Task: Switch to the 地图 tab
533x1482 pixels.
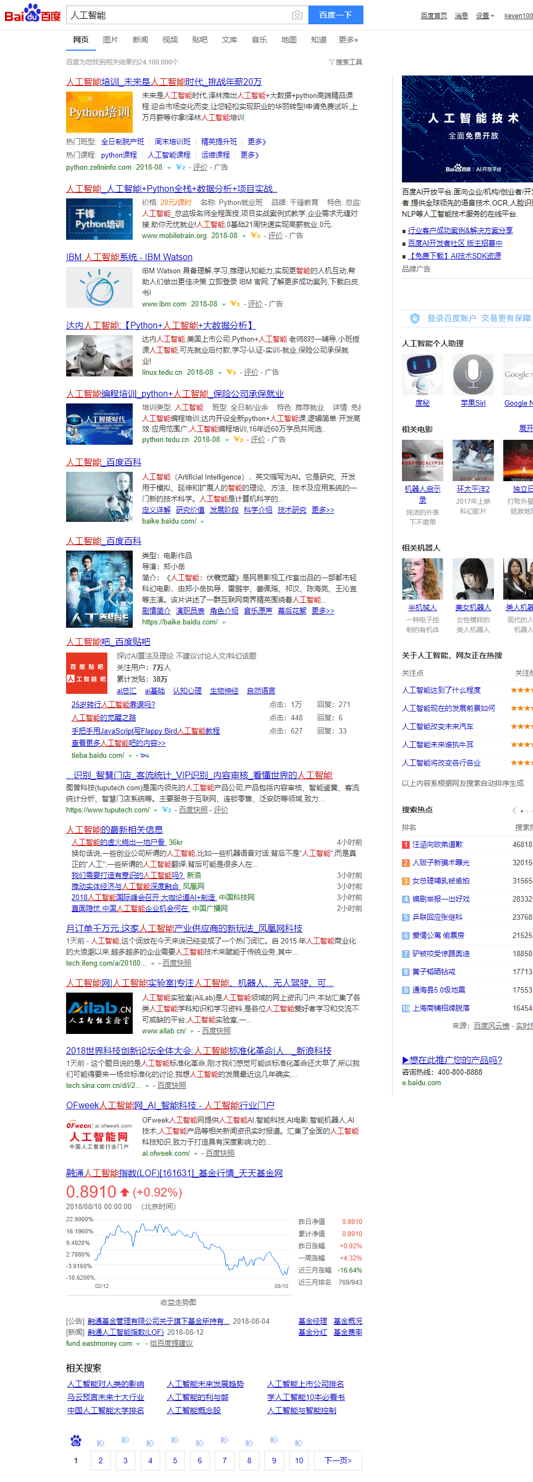Action: (289, 40)
